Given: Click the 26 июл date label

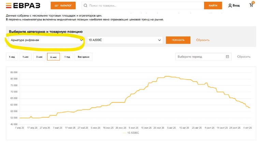Looking at the screenshot, I should 159,128.
